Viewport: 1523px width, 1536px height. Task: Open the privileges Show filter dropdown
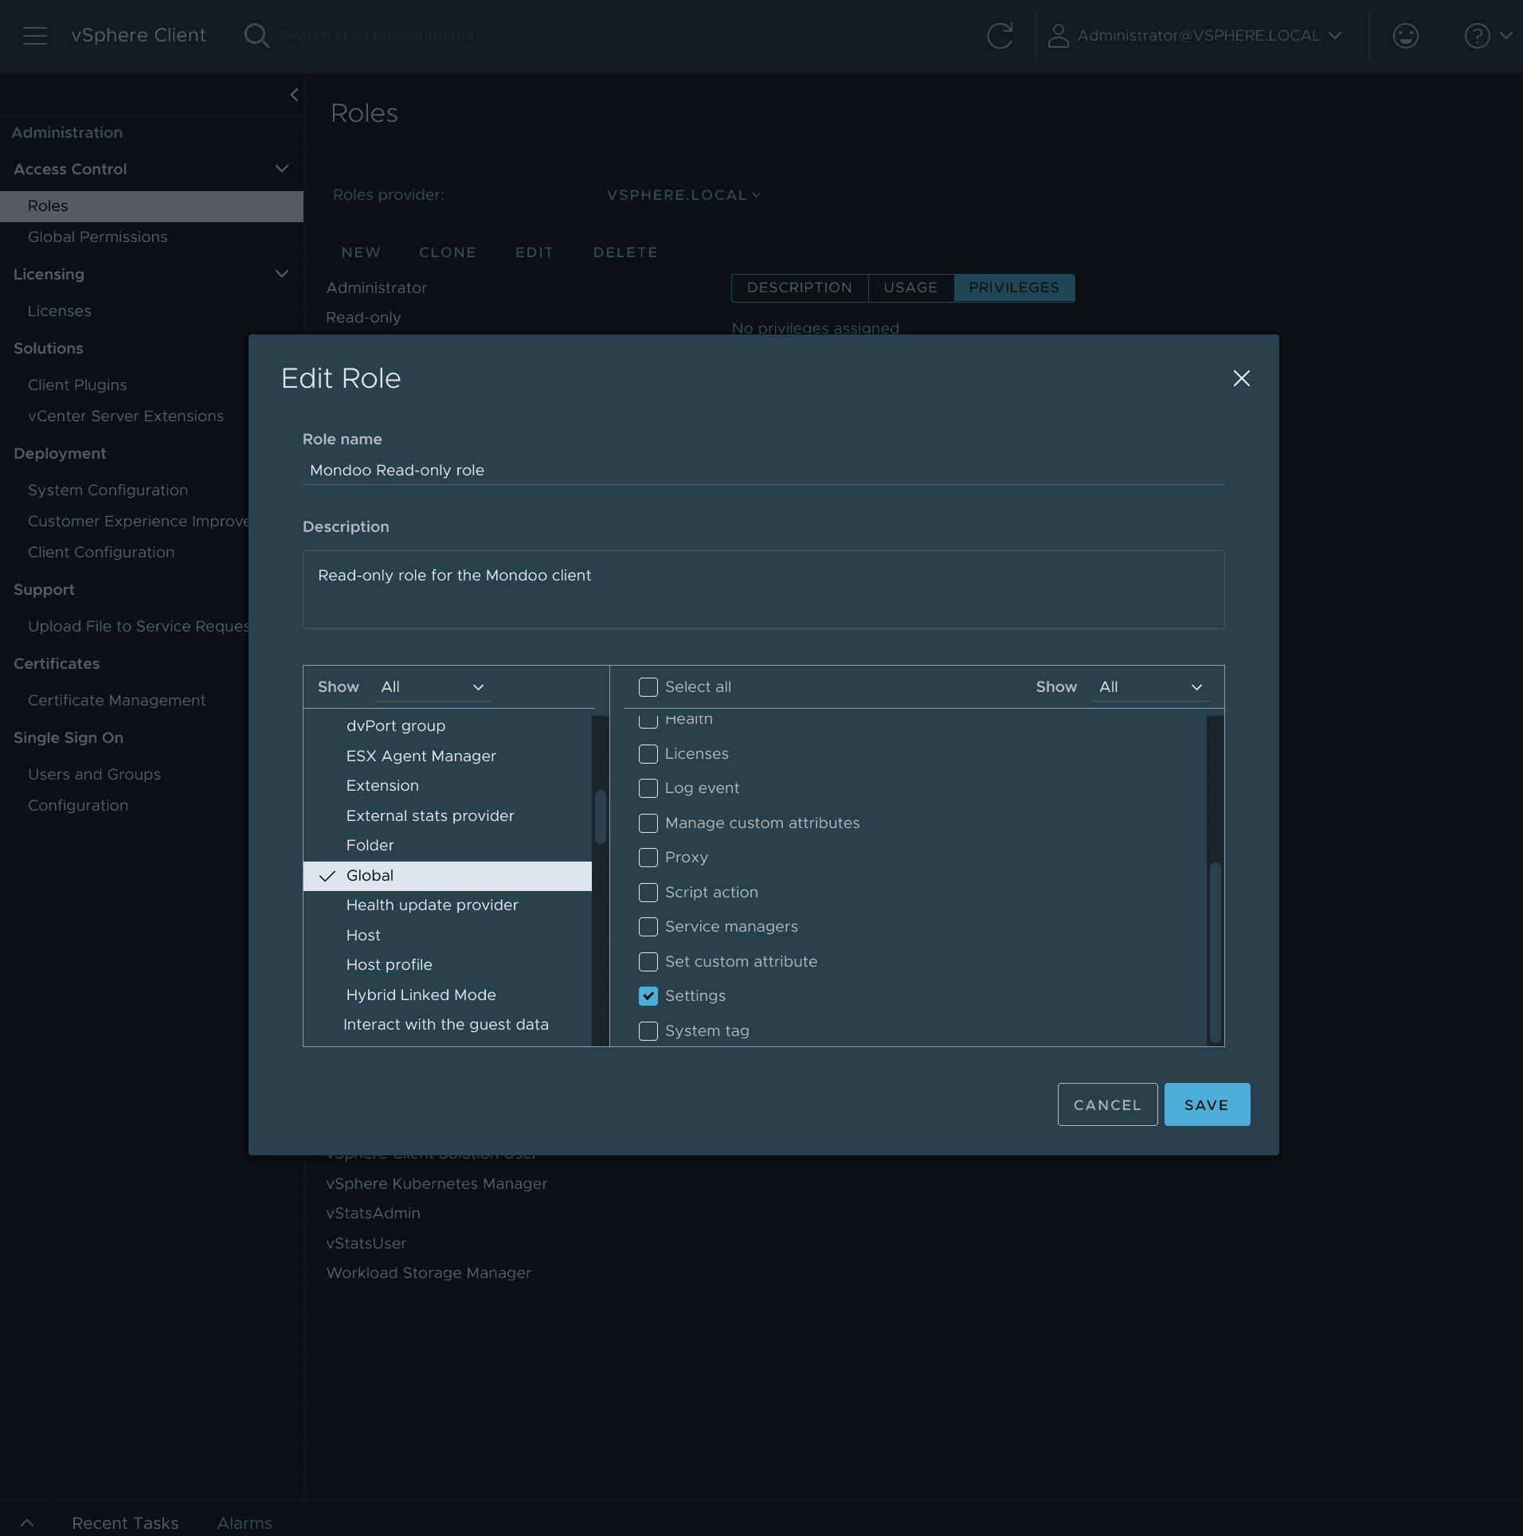pyautogui.click(x=1150, y=687)
